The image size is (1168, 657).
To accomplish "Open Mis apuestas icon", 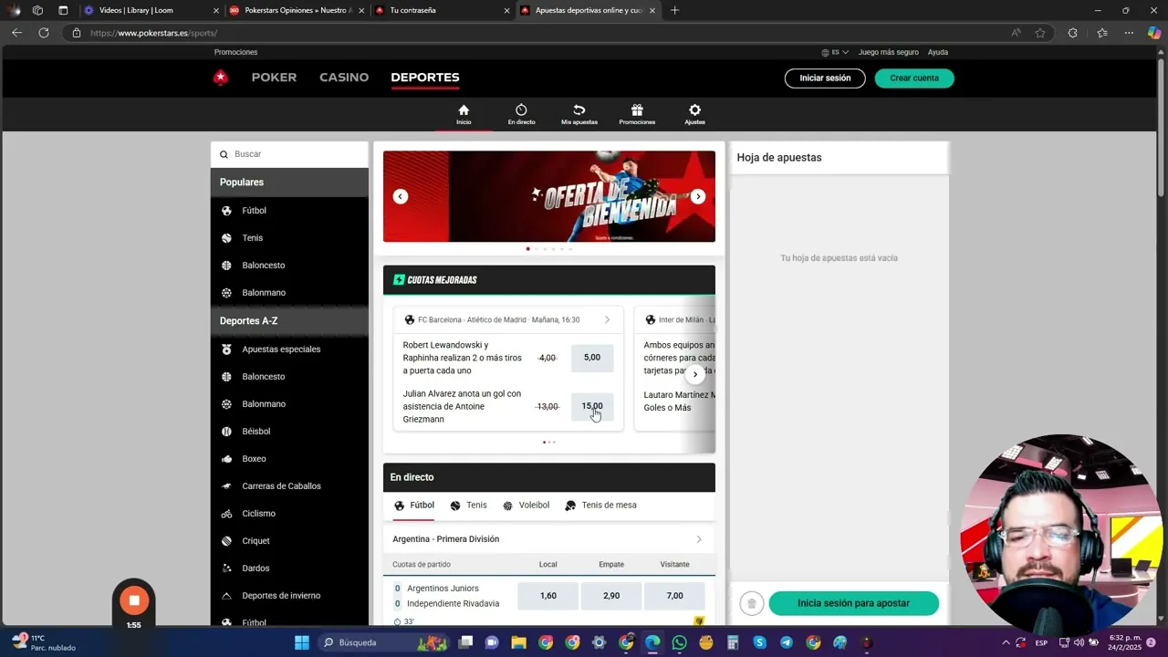I will [x=579, y=110].
